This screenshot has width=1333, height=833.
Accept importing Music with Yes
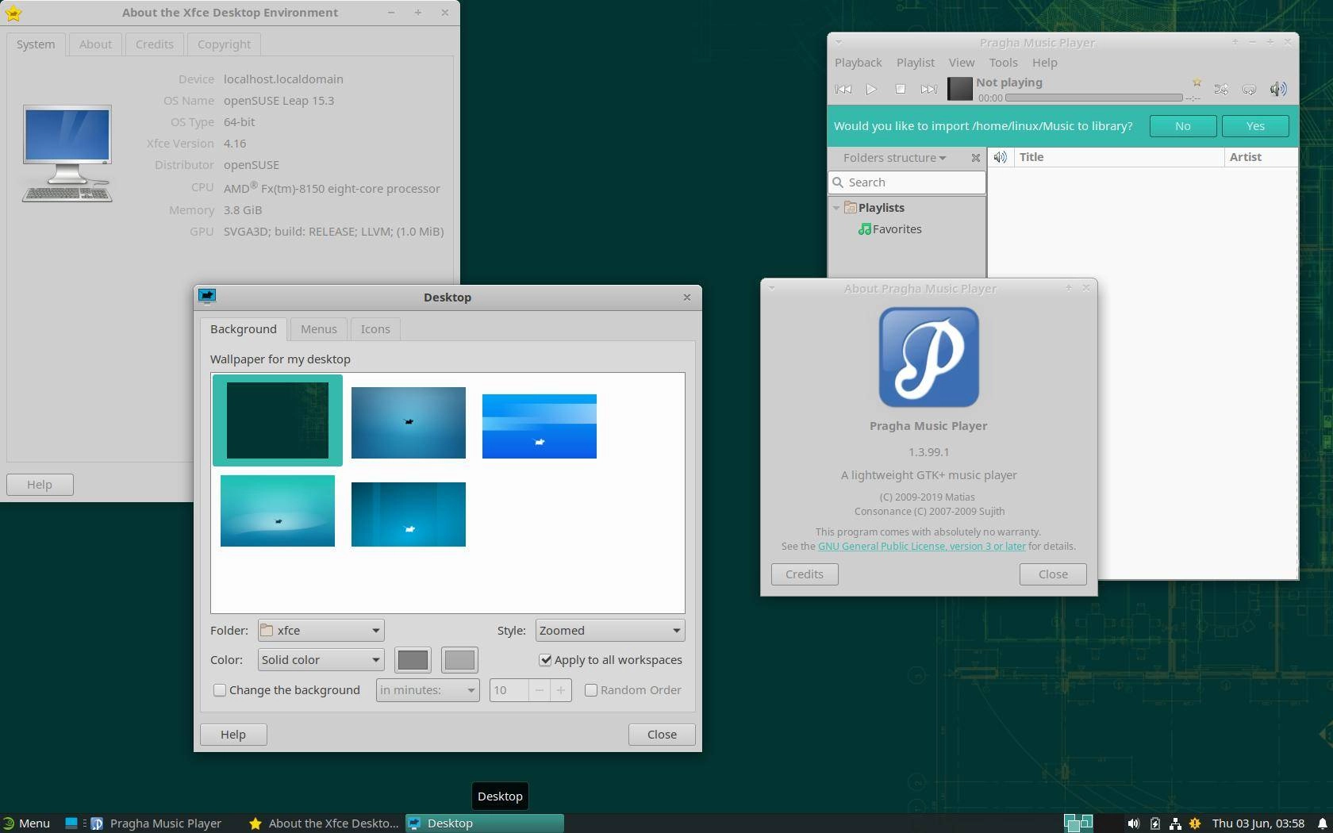pos(1255,126)
